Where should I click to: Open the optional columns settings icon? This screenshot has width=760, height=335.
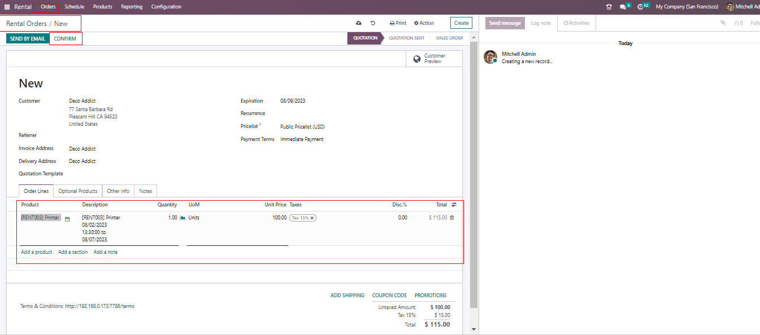click(x=454, y=205)
